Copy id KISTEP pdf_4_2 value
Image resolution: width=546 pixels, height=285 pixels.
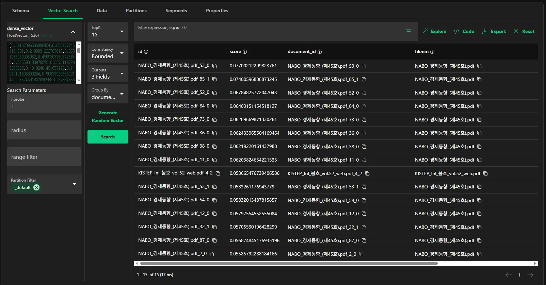(218, 173)
